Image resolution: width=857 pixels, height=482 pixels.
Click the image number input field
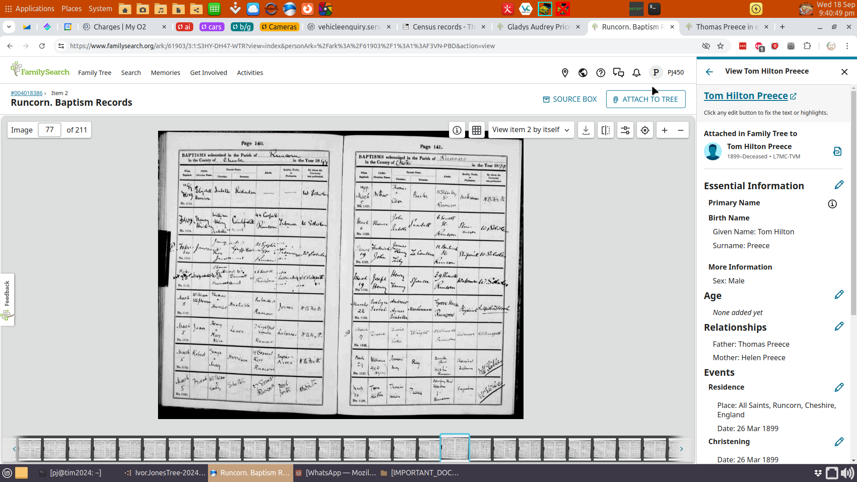(x=50, y=130)
